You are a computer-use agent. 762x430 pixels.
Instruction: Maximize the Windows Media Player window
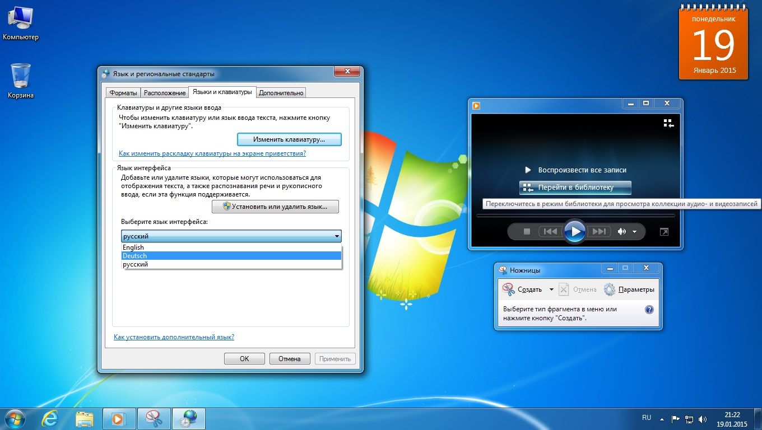point(646,104)
